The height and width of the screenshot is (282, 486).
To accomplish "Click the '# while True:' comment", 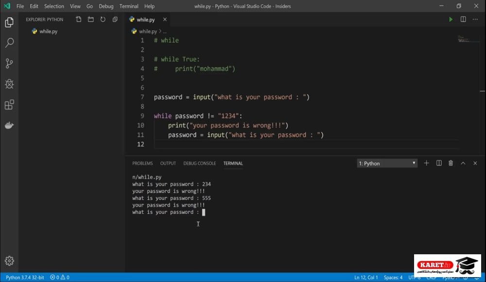I will pos(177,59).
